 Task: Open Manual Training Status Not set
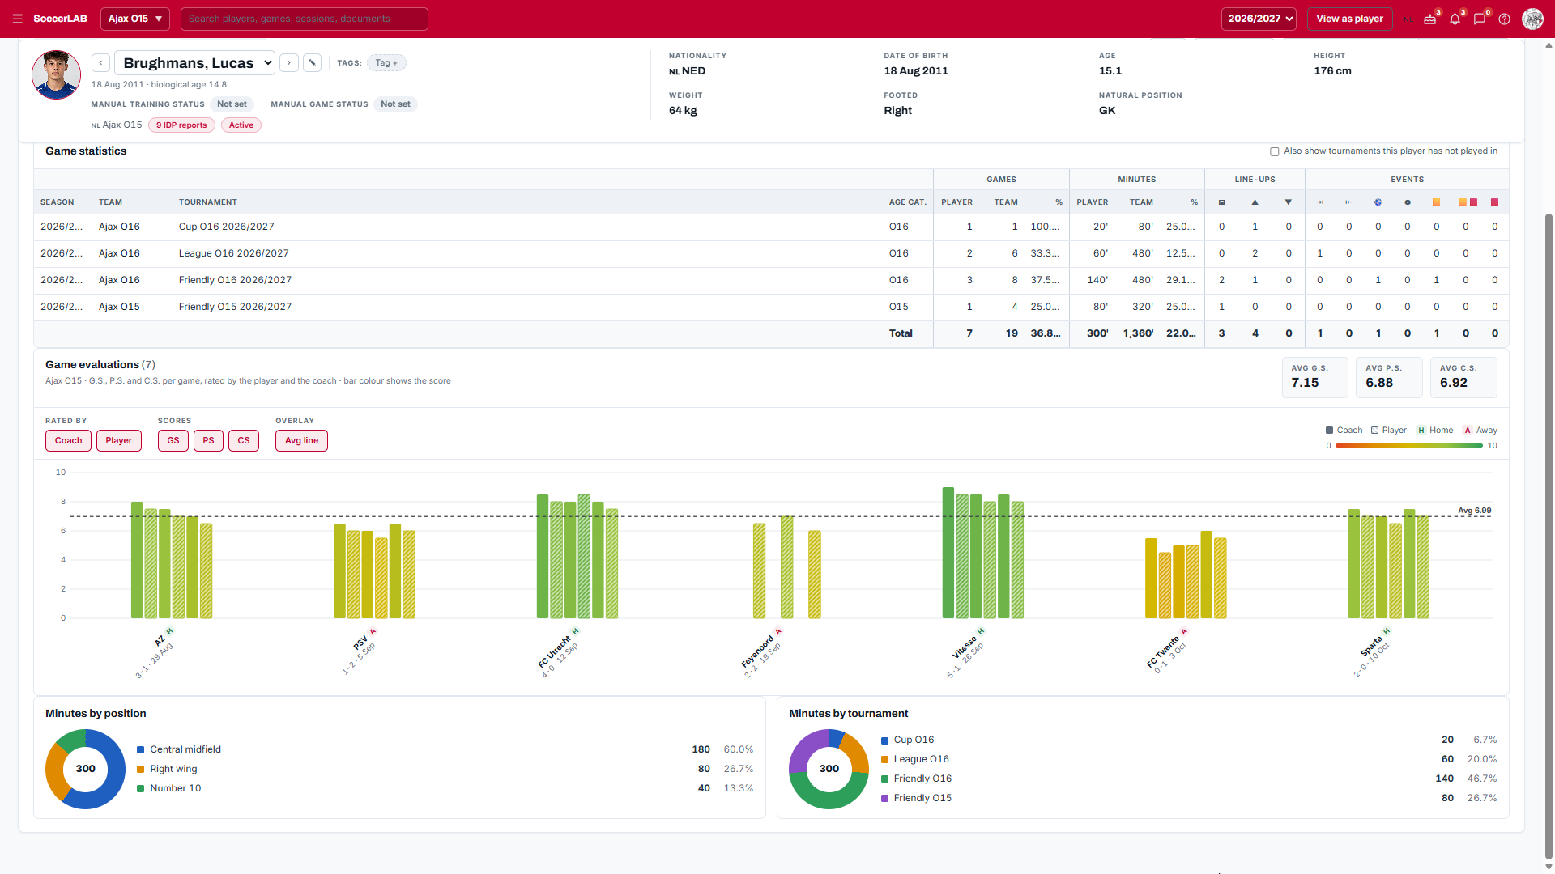pyautogui.click(x=232, y=104)
